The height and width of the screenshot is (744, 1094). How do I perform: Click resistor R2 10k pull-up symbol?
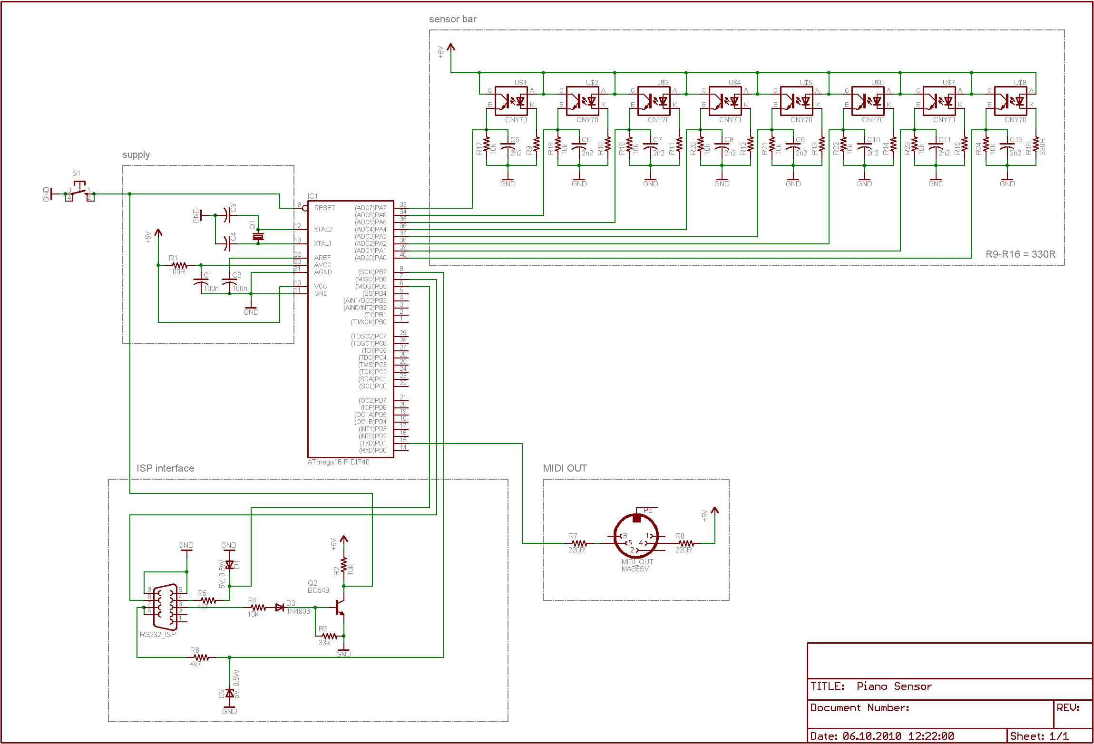[343, 564]
